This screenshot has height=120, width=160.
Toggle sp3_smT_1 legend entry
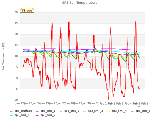[x=45, y=111]
